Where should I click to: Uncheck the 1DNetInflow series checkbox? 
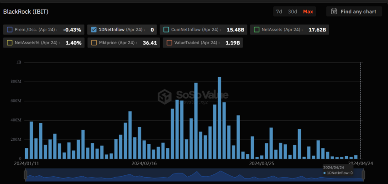pos(94,30)
